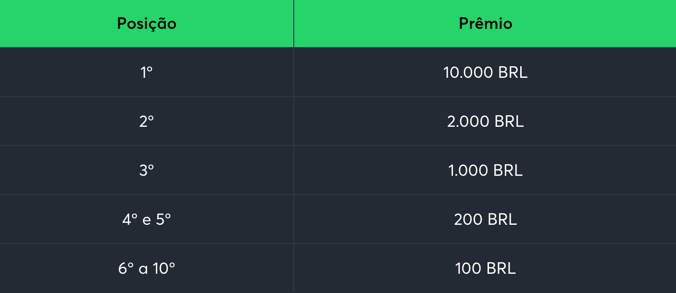Select the 10.000 BRL prize cell
The width and height of the screenshot is (676, 293).
coord(485,73)
